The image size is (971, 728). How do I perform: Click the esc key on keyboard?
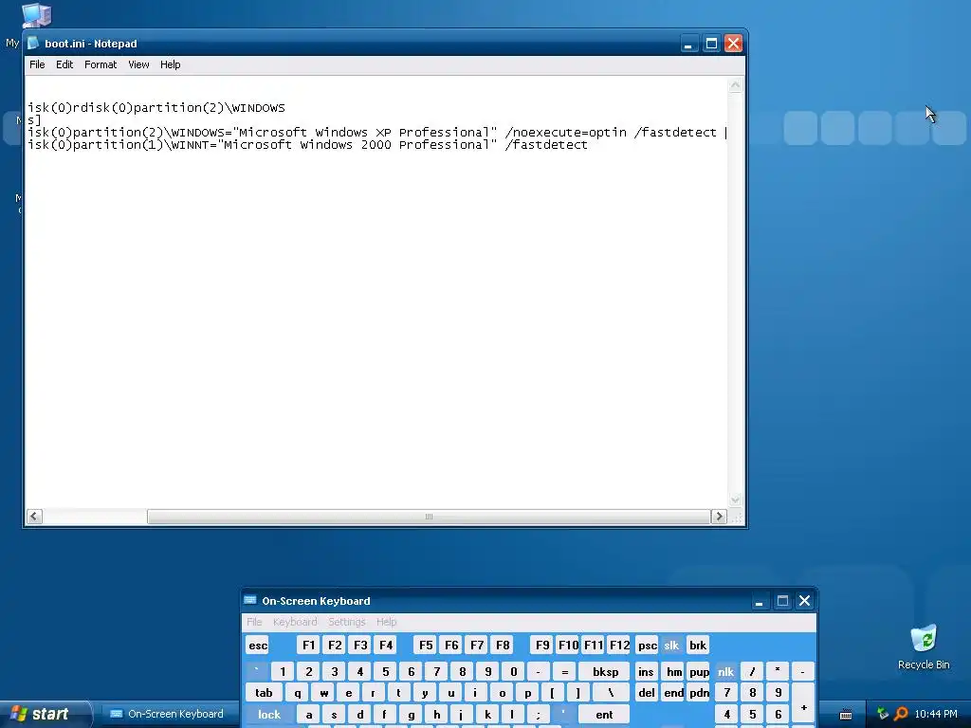coord(258,646)
